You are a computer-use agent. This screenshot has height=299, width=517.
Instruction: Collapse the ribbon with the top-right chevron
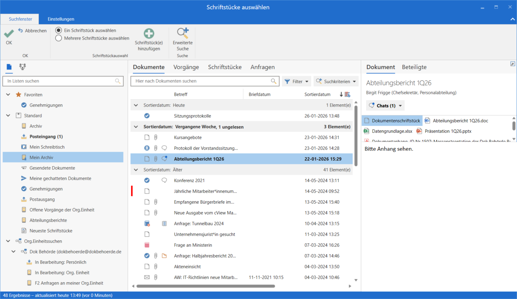[x=512, y=19]
